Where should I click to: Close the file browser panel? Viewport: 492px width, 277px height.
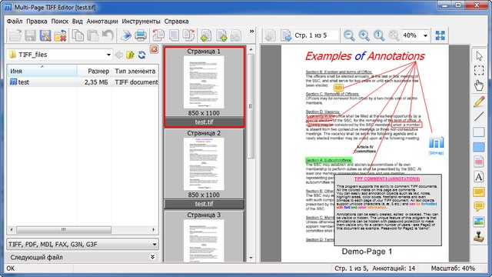[x=154, y=49]
